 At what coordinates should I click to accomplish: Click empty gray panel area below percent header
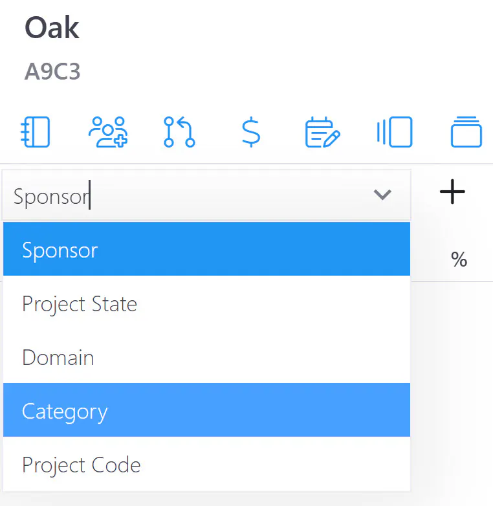pos(452,387)
